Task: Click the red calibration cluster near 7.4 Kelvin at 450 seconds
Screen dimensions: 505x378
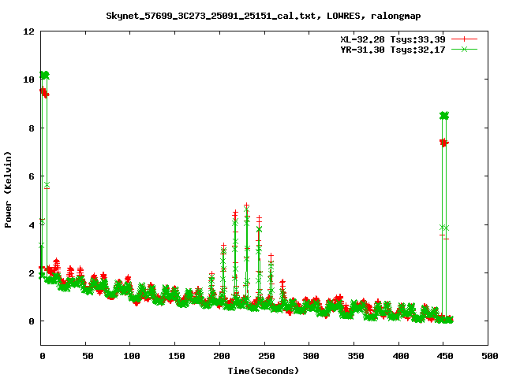Action: click(444, 143)
